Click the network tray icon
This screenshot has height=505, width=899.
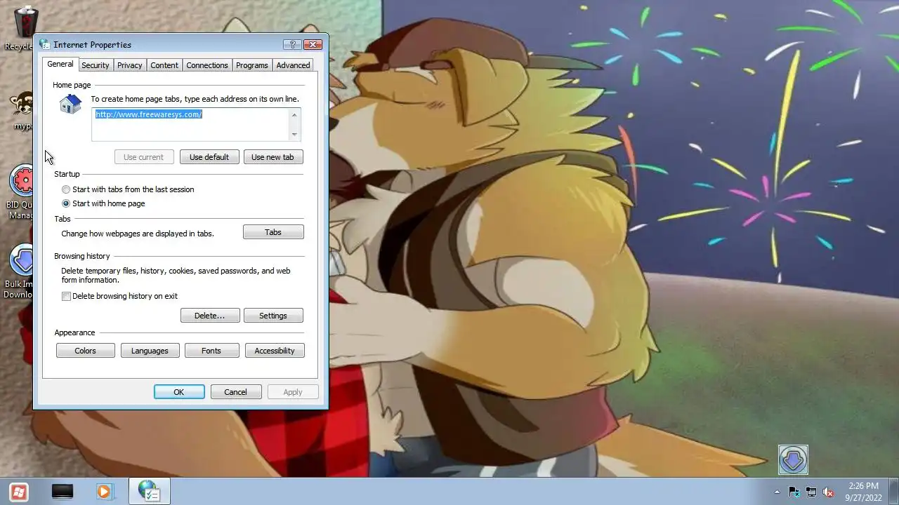(x=811, y=492)
